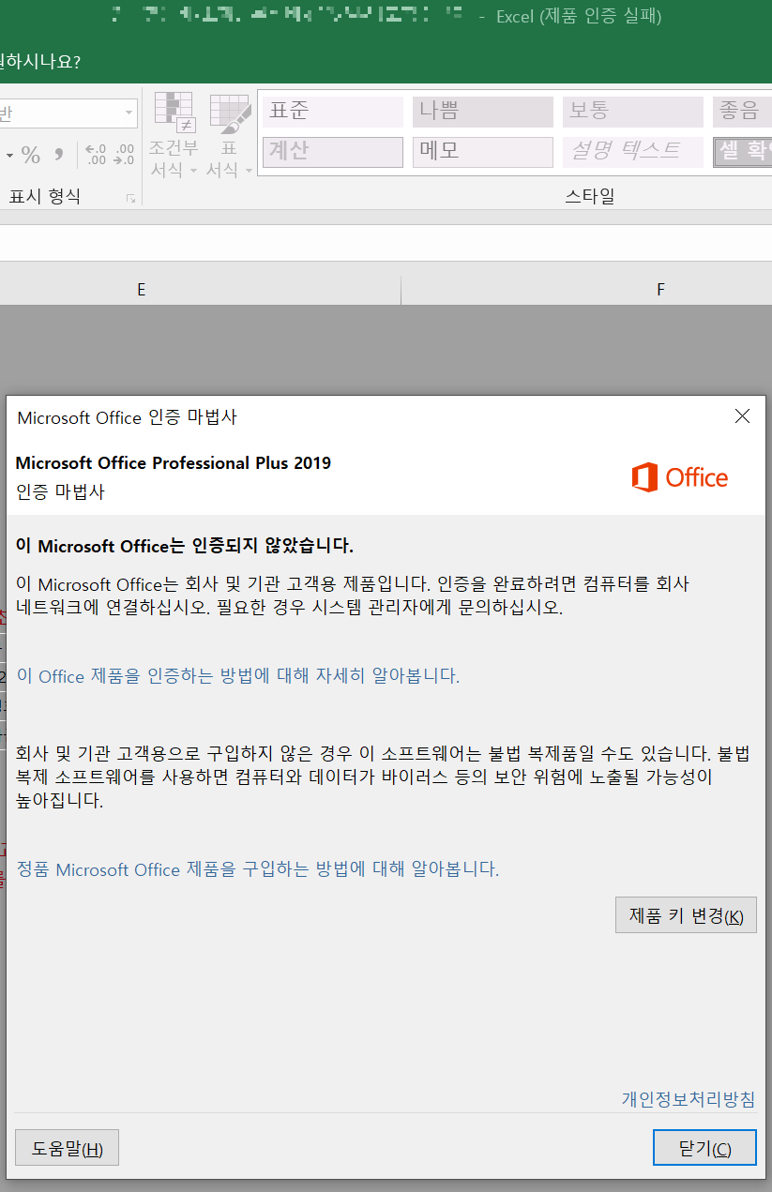
Task: Click the 도움말(H) button
Action: click(68, 1148)
